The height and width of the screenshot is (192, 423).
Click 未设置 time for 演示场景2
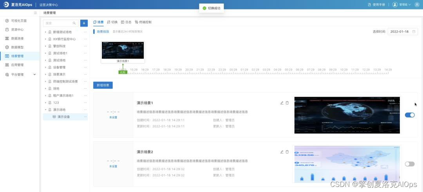113,167
